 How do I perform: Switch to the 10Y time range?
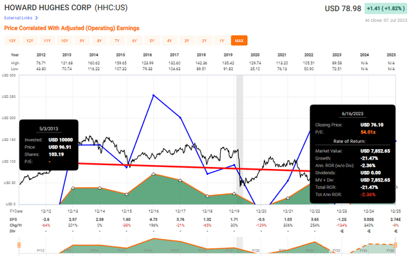(64, 40)
